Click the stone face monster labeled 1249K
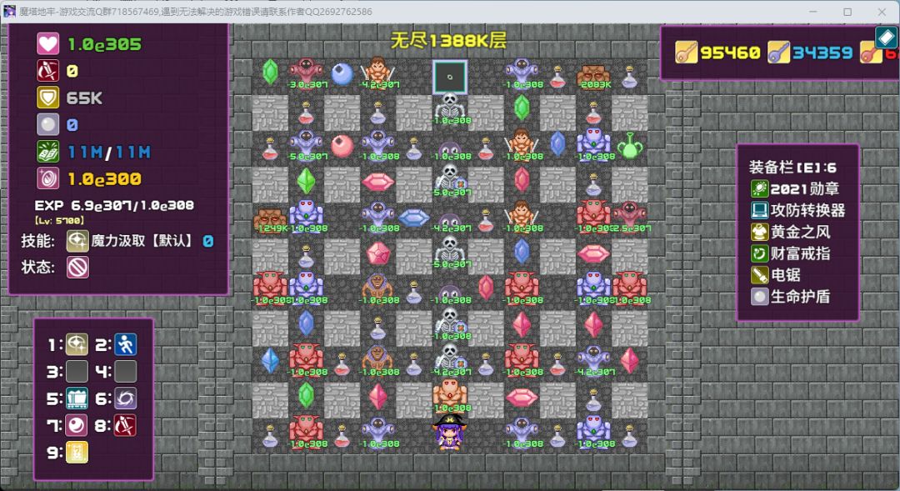Viewport: 900px width, 491px height. (270, 221)
